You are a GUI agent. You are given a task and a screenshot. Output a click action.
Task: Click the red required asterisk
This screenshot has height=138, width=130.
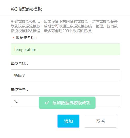click(13, 38)
